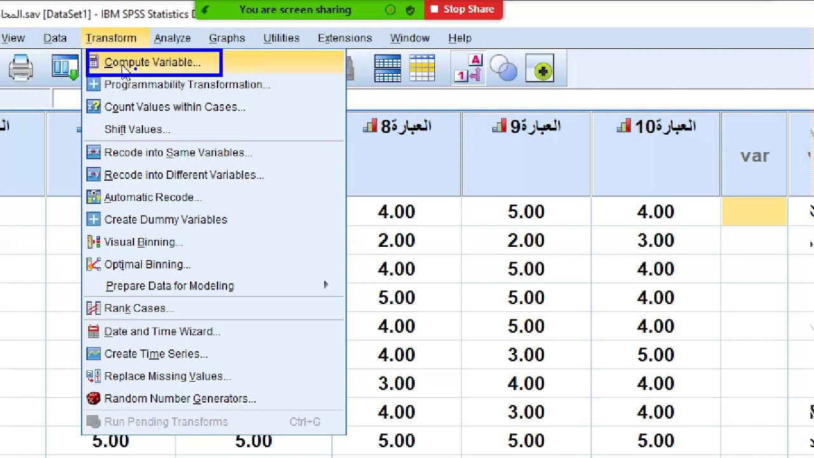Open the Data menu
This screenshot has height=458, width=814.
point(55,38)
